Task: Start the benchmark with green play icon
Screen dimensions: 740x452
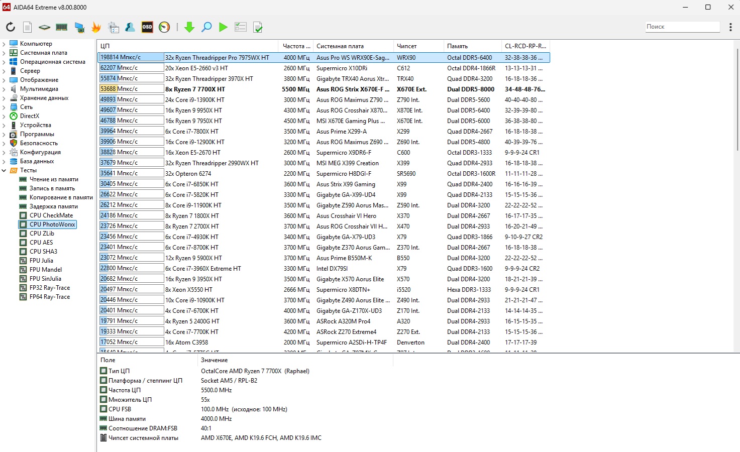Action: [x=224, y=27]
